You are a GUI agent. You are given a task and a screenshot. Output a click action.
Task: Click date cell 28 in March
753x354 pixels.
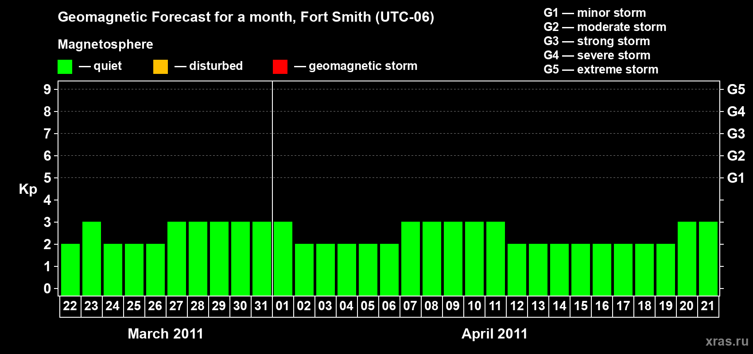[x=198, y=306]
